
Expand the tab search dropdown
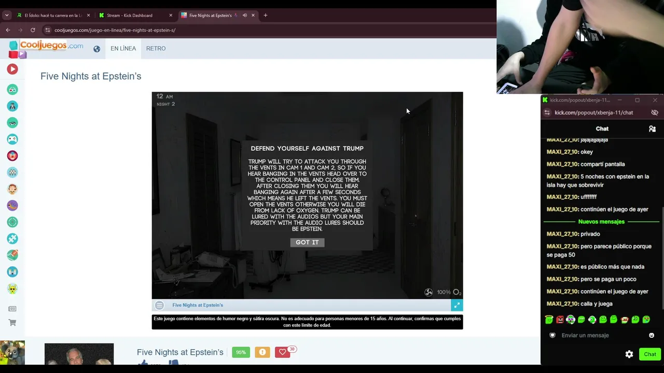7,16
